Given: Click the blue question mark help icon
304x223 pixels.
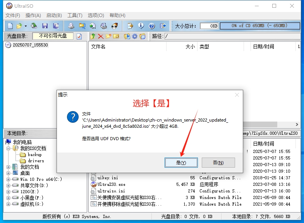Looking at the screenshot, I should (x=152, y=26).
